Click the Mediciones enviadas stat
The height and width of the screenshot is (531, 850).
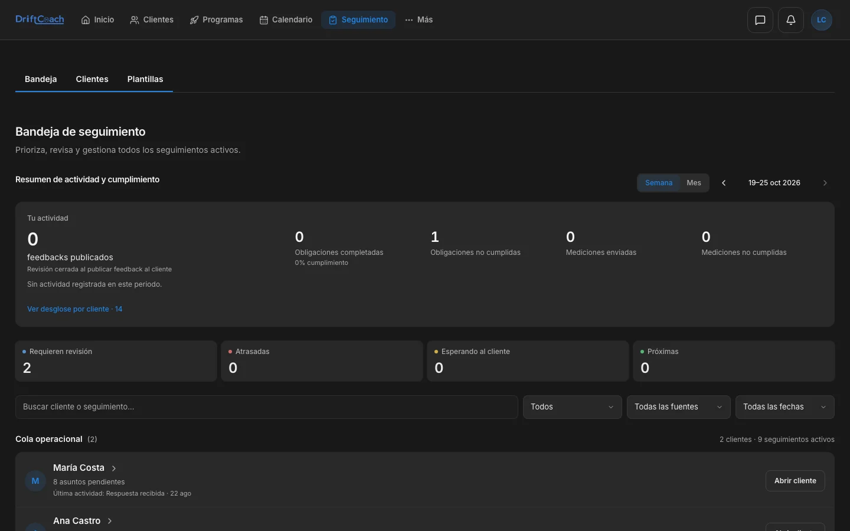tap(601, 244)
